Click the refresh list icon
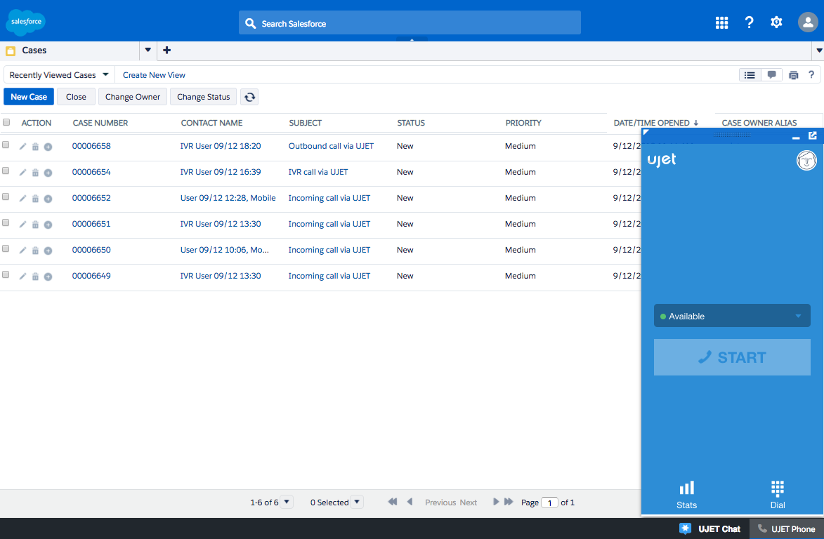Screen dimensions: 824x539 click(x=249, y=97)
